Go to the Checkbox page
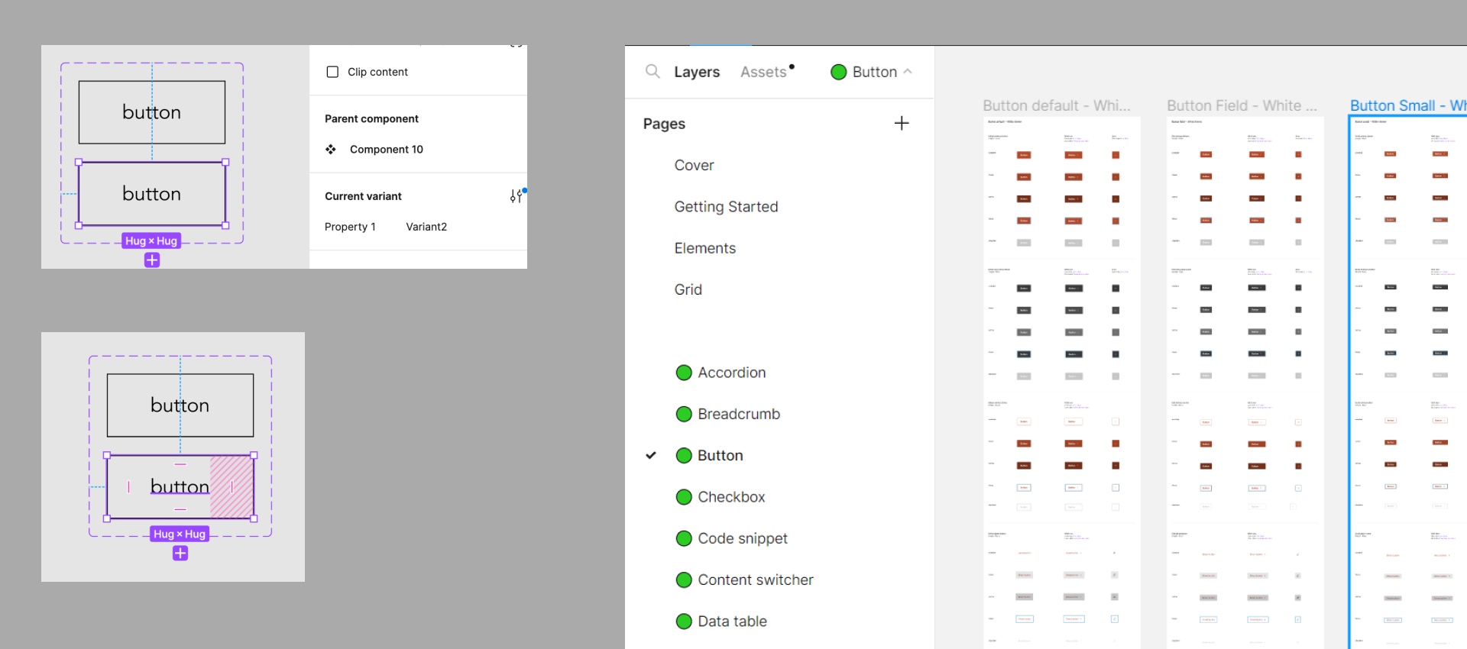Screen dimensions: 1467x649 click(730, 497)
